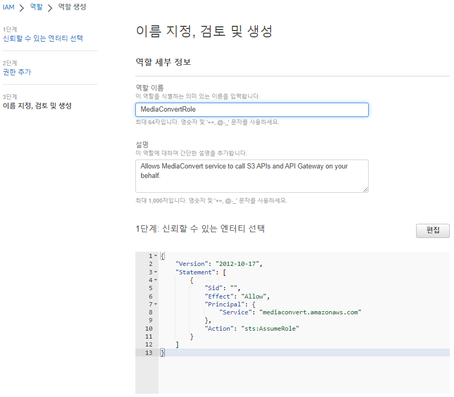
Task: Go to 역할 breadcrumb link
Action: pyautogui.click(x=36, y=7)
